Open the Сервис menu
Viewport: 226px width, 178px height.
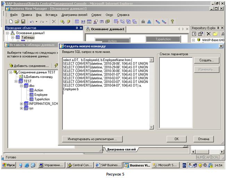click(x=97, y=15)
